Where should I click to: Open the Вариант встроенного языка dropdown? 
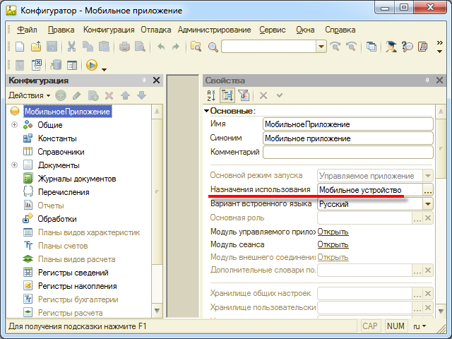[428, 204]
